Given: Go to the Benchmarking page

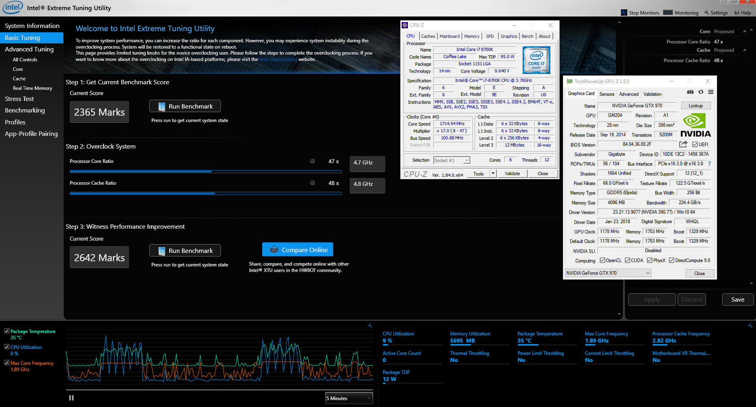Looking at the screenshot, I should tap(25, 111).
